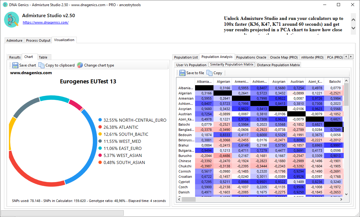The height and width of the screenshot is (217, 360).
Task: Open the Populations Oracle tab
Action: click(251, 57)
